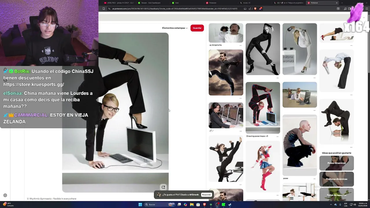Open the 'Poses dinámicas' idea tile
Viewport: 370px width, 208px height.
click(x=336, y=163)
